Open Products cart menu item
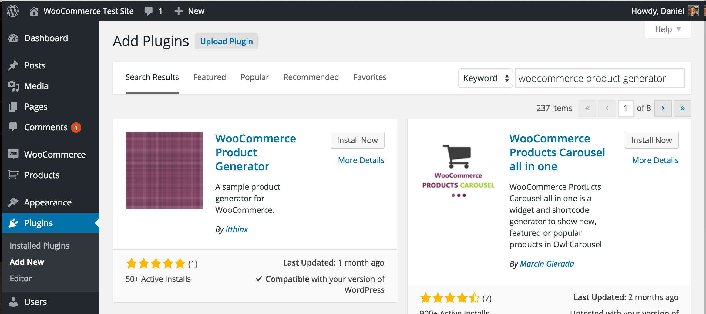706x314 pixels. 42,175
